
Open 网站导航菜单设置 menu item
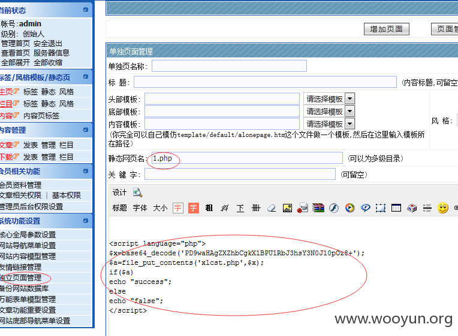pyautogui.click(x=28, y=245)
